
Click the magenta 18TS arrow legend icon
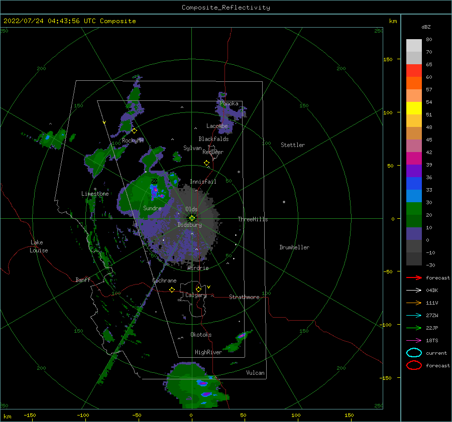point(414,341)
